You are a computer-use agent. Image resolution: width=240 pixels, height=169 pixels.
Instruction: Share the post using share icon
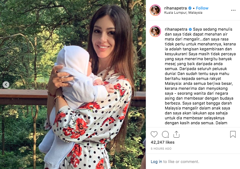[x=176, y=134]
